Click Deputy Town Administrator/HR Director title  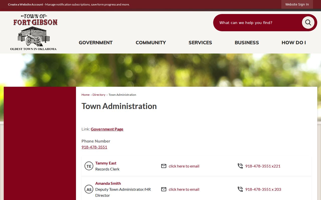click(x=123, y=192)
